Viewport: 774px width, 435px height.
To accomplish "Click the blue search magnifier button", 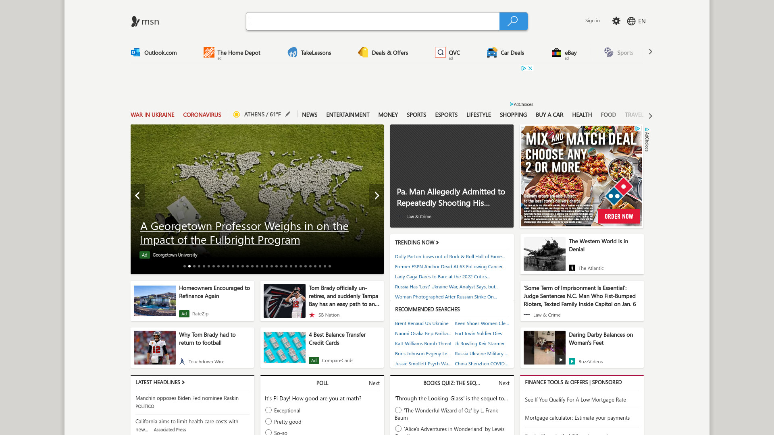I will (513, 21).
